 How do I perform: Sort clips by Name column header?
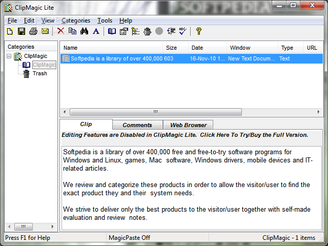(112, 48)
